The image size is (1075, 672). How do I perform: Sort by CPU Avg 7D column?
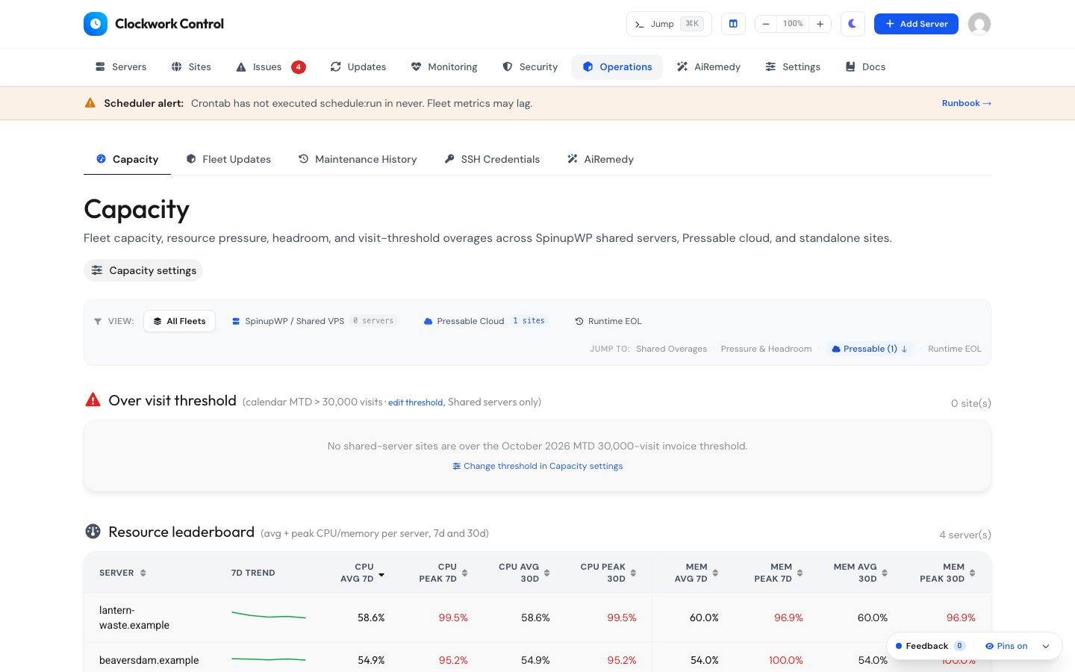pos(362,573)
